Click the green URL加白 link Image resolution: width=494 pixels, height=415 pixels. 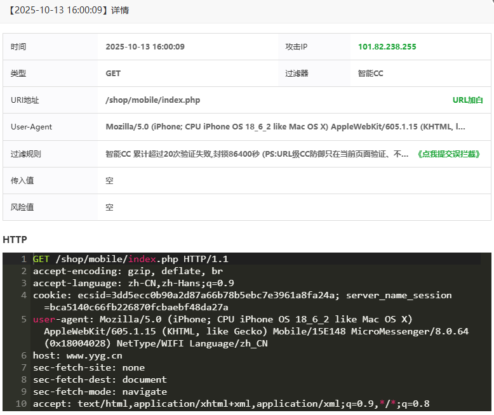[x=467, y=100]
